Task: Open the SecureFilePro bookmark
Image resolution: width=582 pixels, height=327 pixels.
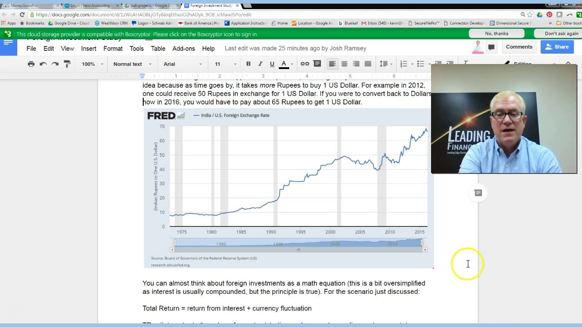Action: pyautogui.click(x=424, y=23)
